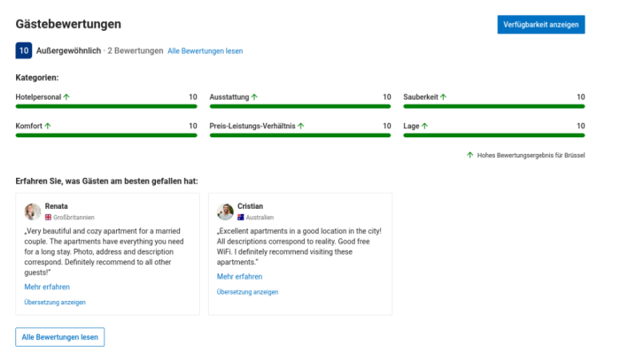
Task: Click Renata's profile avatar
Action: point(33,211)
